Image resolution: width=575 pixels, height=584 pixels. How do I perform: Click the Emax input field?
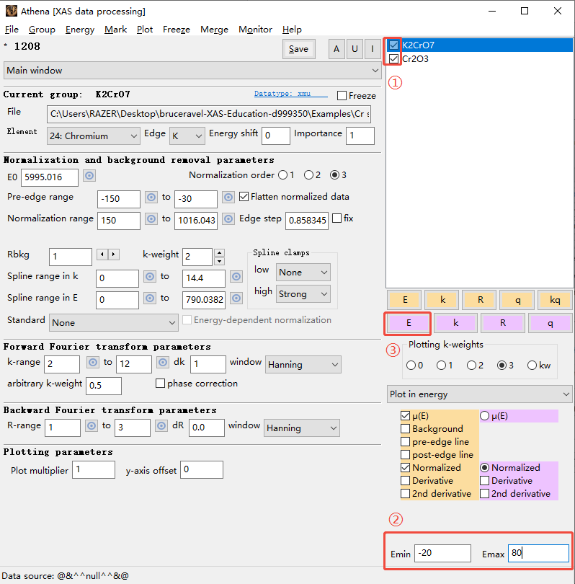(538, 554)
